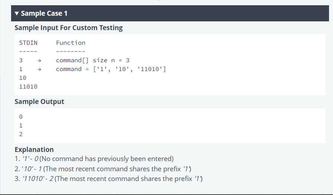
Task: Click the Function column label
Action: (x=71, y=43)
